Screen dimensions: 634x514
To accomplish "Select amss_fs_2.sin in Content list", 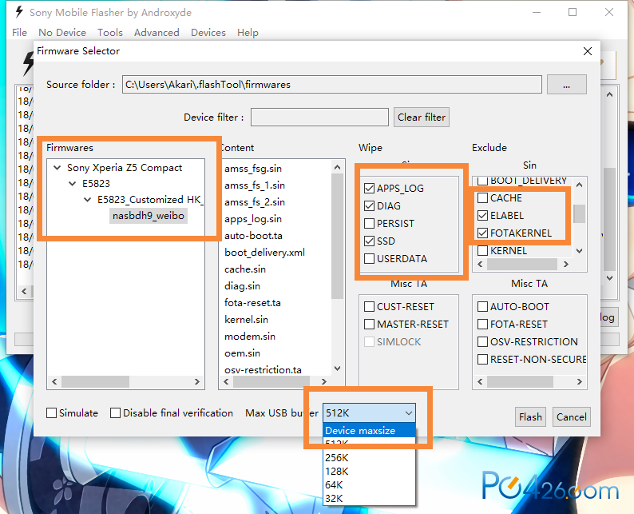I will coord(255,202).
